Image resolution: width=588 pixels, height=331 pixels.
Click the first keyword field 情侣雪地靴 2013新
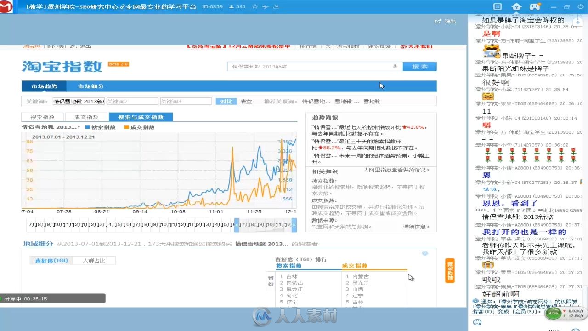79,101
